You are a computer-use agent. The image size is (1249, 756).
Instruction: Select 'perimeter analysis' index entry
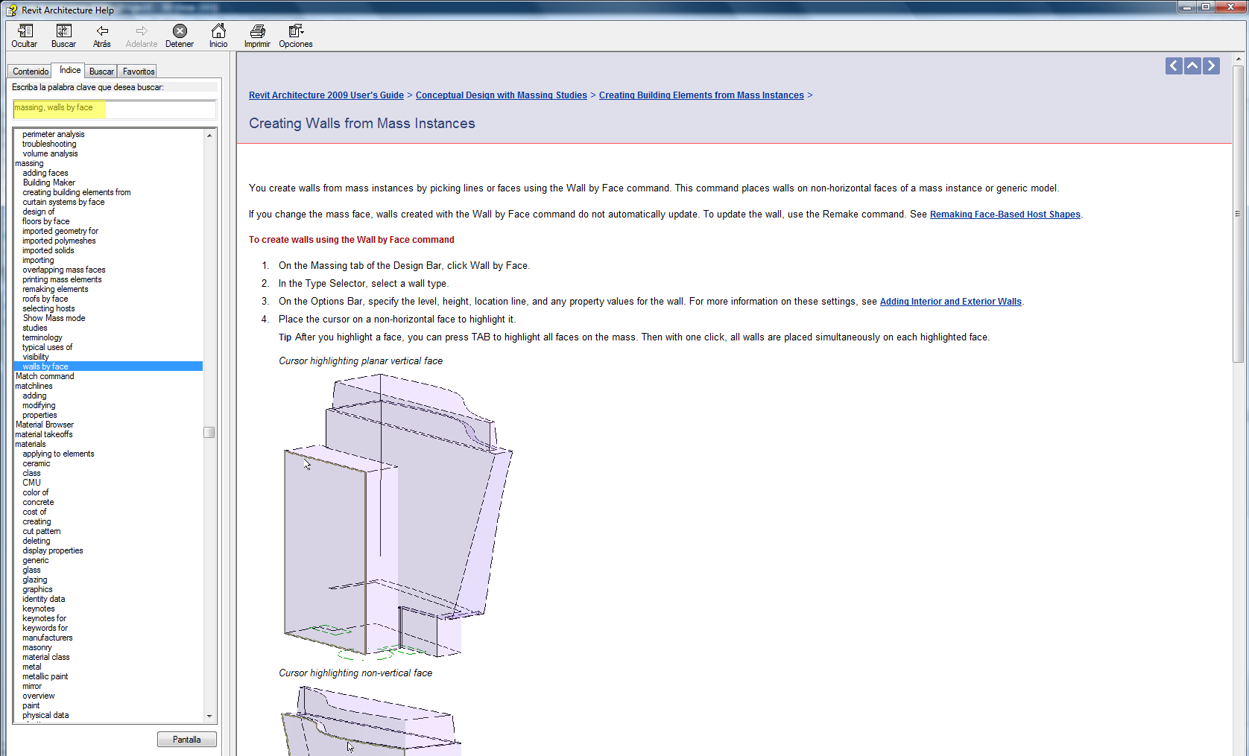[54, 134]
